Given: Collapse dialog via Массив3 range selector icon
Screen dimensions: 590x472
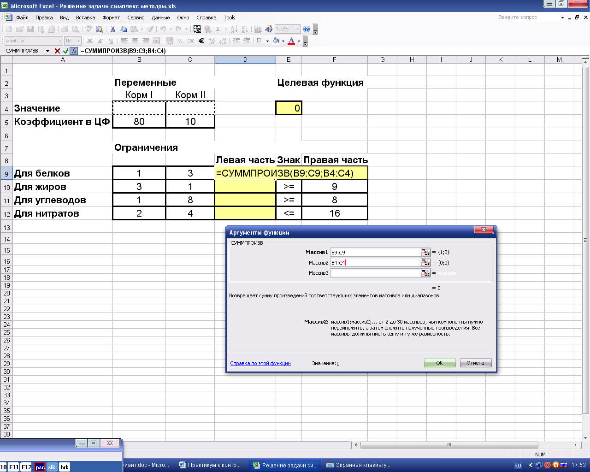Looking at the screenshot, I should tap(425, 273).
